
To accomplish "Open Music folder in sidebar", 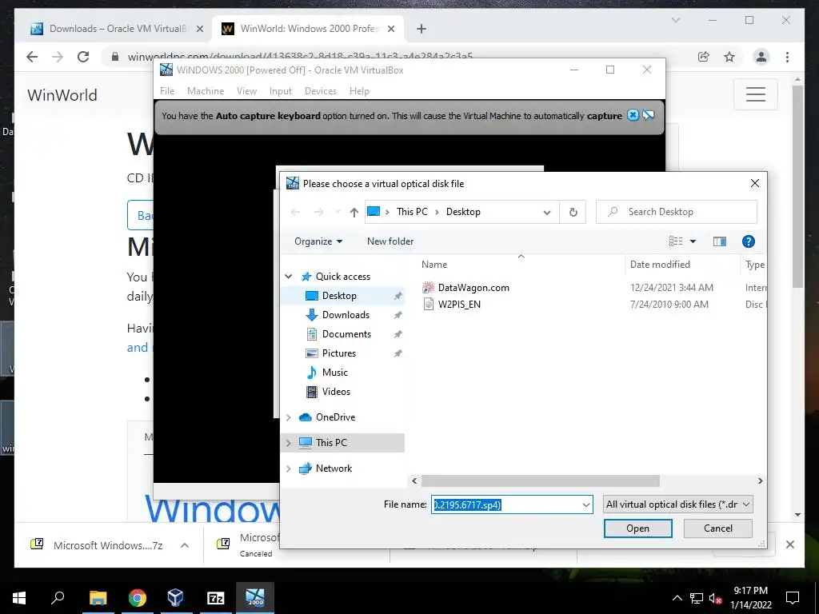I will pyautogui.click(x=334, y=373).
